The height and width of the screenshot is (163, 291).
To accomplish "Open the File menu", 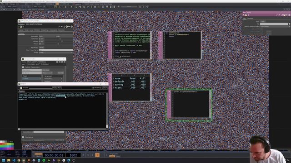I will pos(2,4).
